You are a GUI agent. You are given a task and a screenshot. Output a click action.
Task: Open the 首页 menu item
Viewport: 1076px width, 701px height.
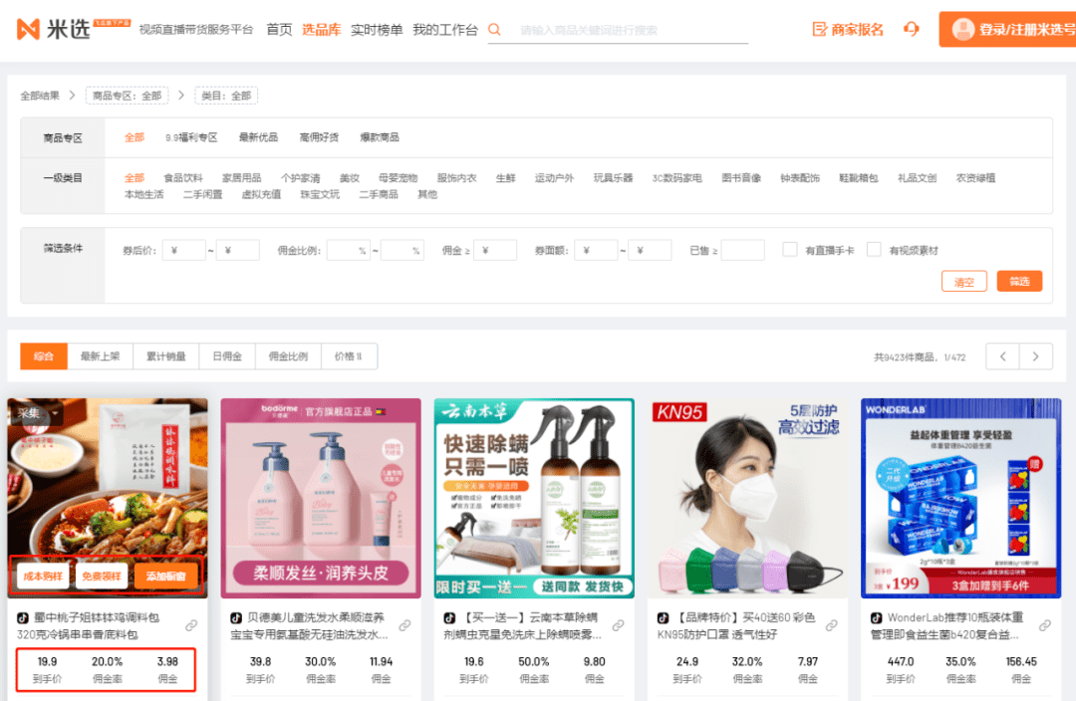[x=279, y=30]
